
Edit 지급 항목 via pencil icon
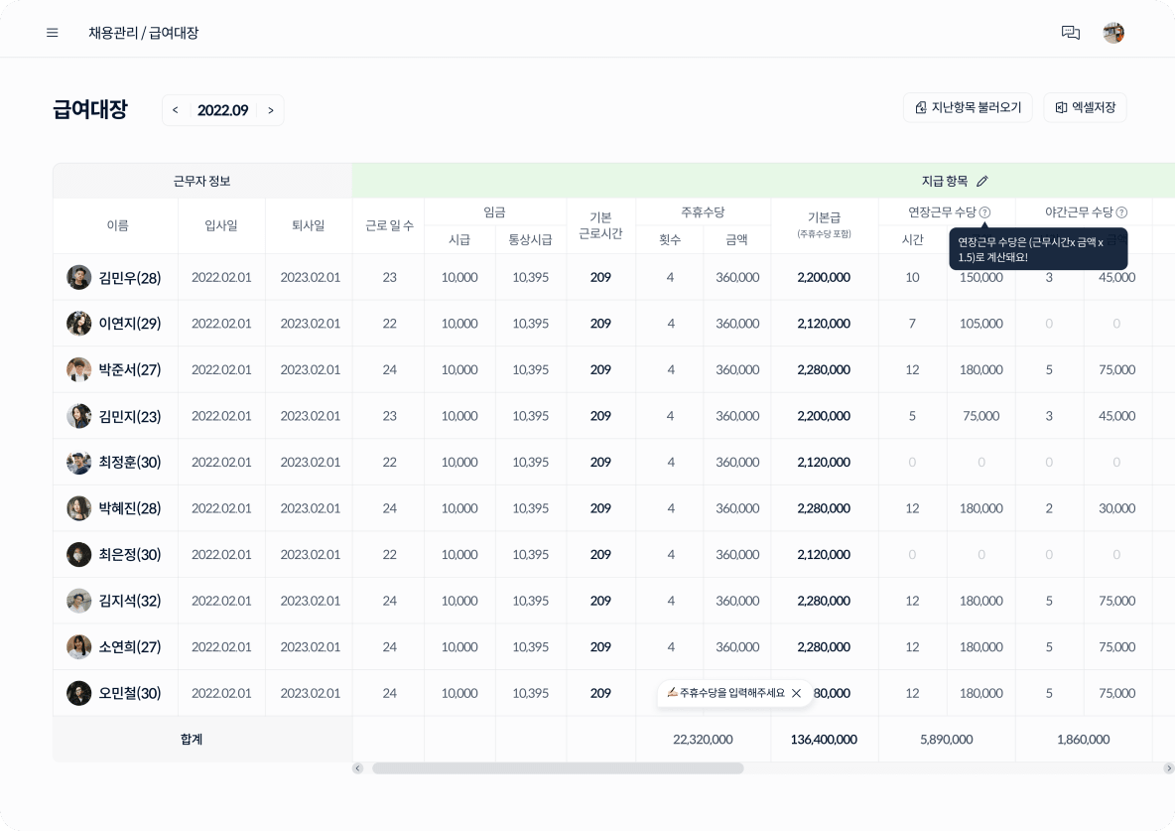coord(982,182)
